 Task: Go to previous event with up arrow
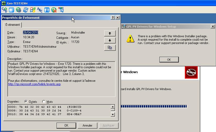coord(110,33)
